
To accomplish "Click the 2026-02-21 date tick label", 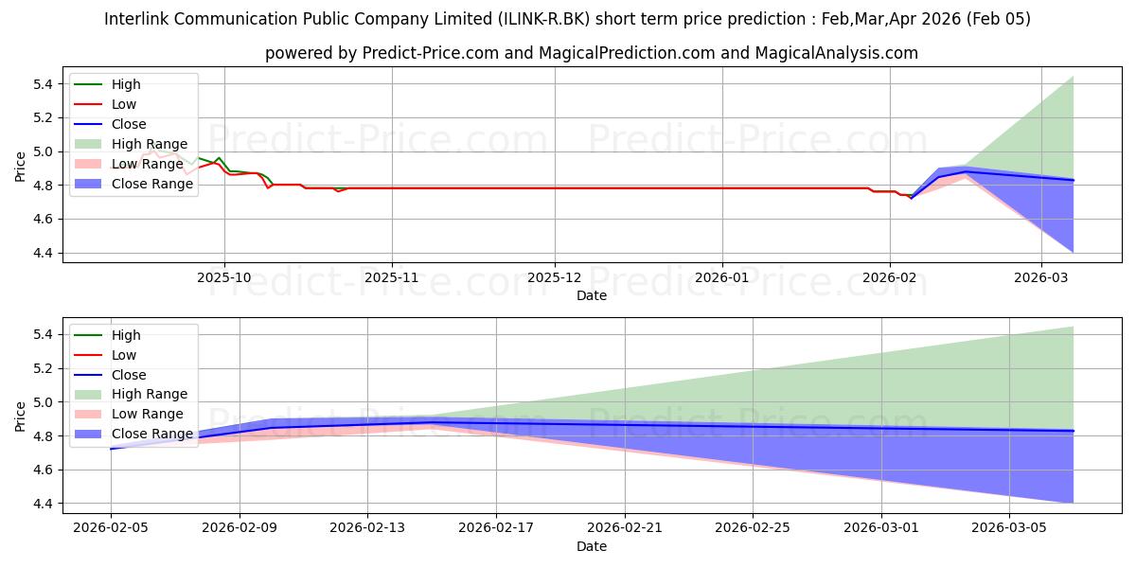I will (624, 528).
